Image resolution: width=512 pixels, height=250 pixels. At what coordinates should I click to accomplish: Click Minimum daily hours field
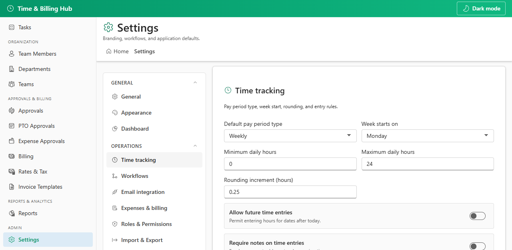[x=290, y=164]
